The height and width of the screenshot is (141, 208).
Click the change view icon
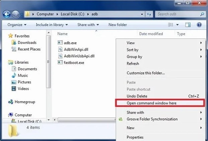click(x=170, y=25)
